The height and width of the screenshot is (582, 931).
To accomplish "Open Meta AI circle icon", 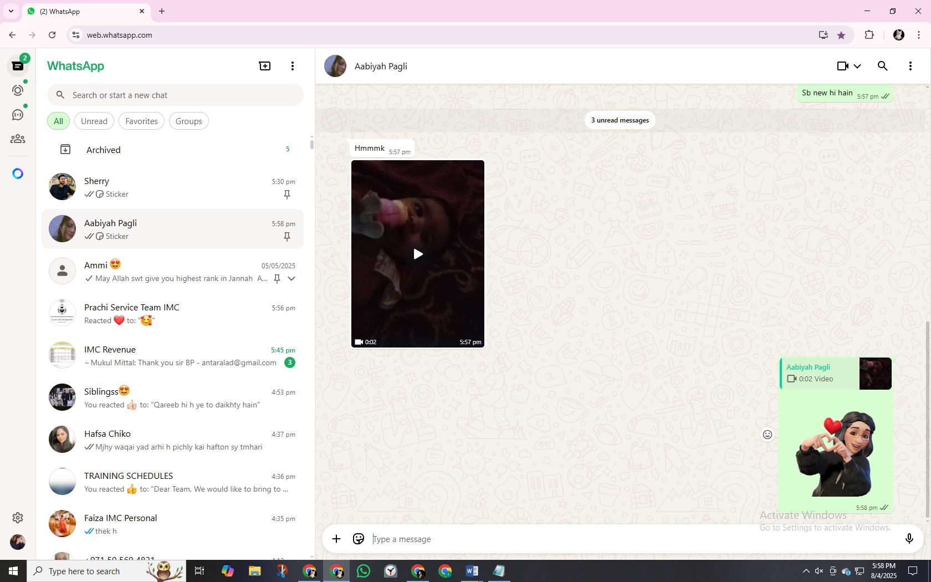I will tap(18, 173).
